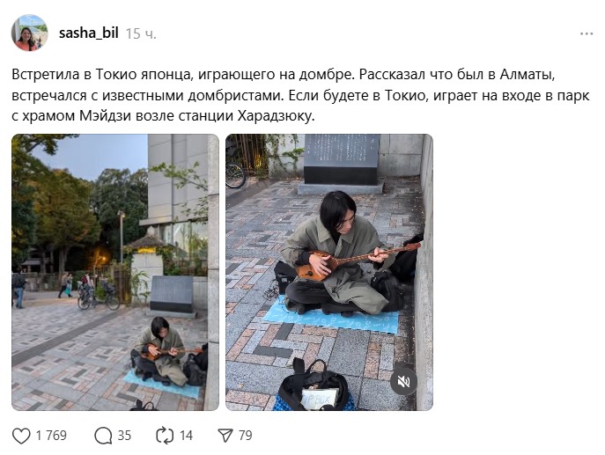This screenshot has height=455, width=605.
Task: Open the three-dot more options menu
Action: coord(587,34)
